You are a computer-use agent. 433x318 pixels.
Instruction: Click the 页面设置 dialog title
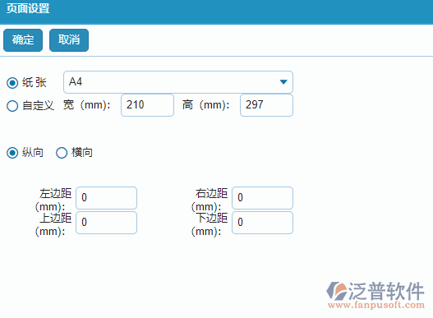coord(28,8)
